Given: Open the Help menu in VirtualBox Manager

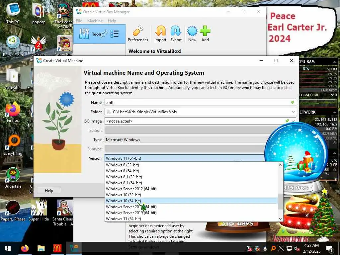Looking at the screenshot, I should pos(112,21).
